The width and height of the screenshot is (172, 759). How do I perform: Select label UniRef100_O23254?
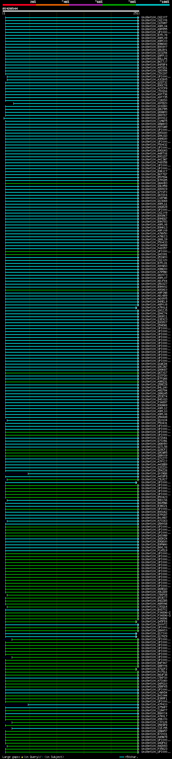[154, 53]
